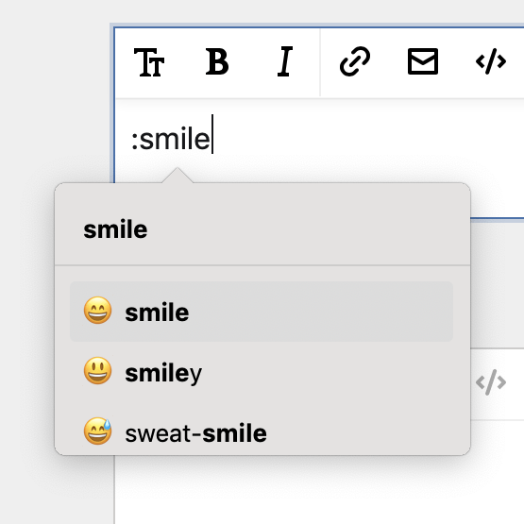Click the grinning smile emoji face icon
524x524 pixels.
click(x=97, y=311)
